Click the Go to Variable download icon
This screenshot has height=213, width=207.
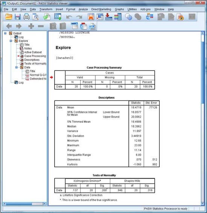[109, 17]
